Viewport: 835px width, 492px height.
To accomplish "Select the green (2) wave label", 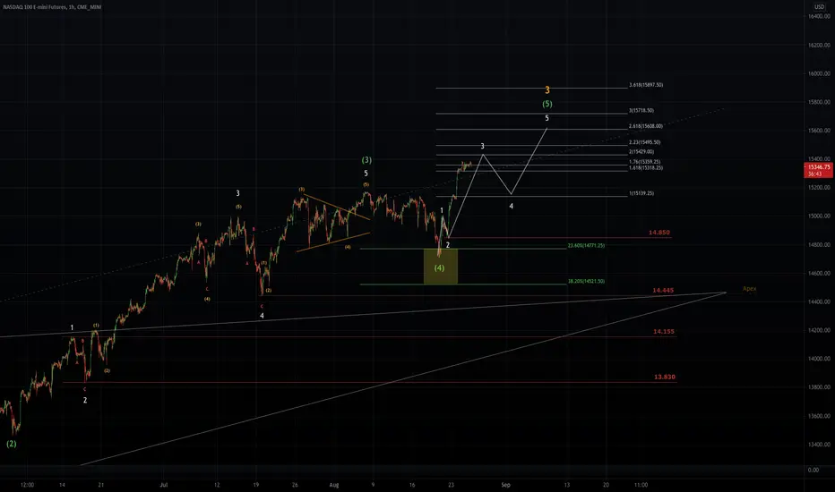I will coord(11,444).
